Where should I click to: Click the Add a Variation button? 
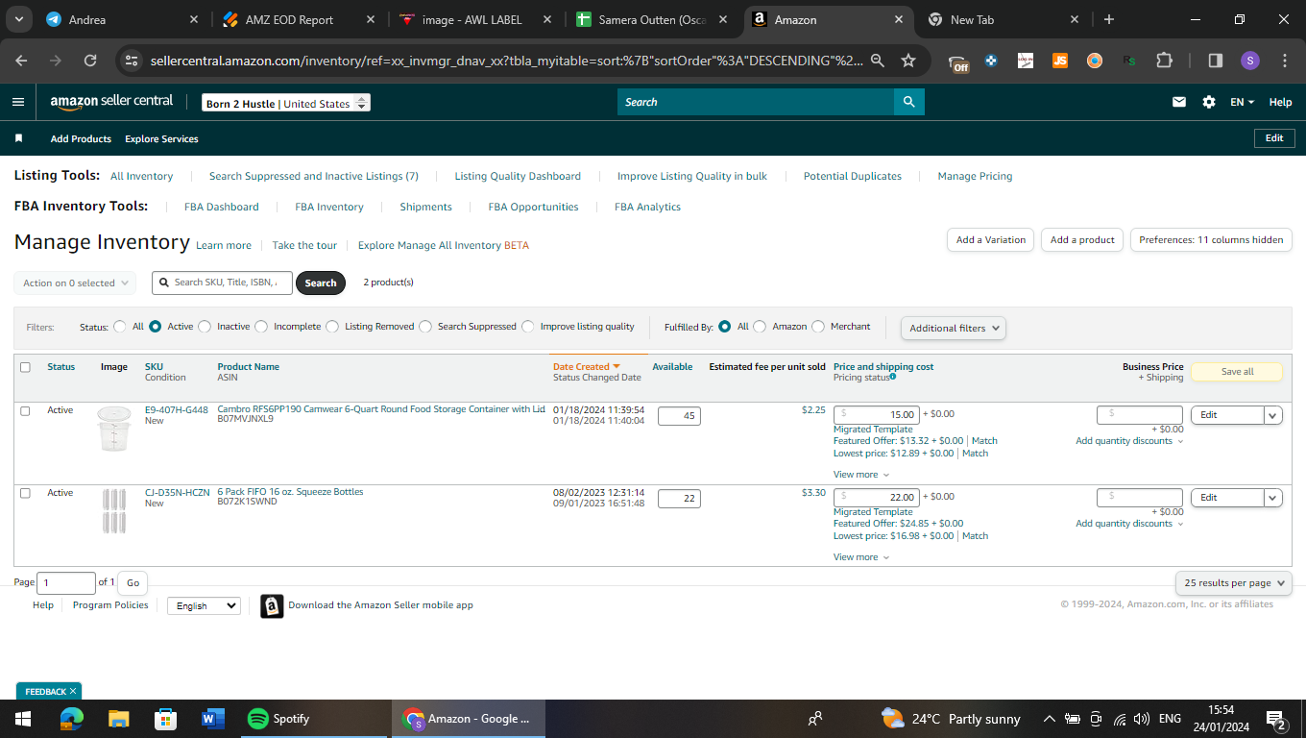[991, 240]
